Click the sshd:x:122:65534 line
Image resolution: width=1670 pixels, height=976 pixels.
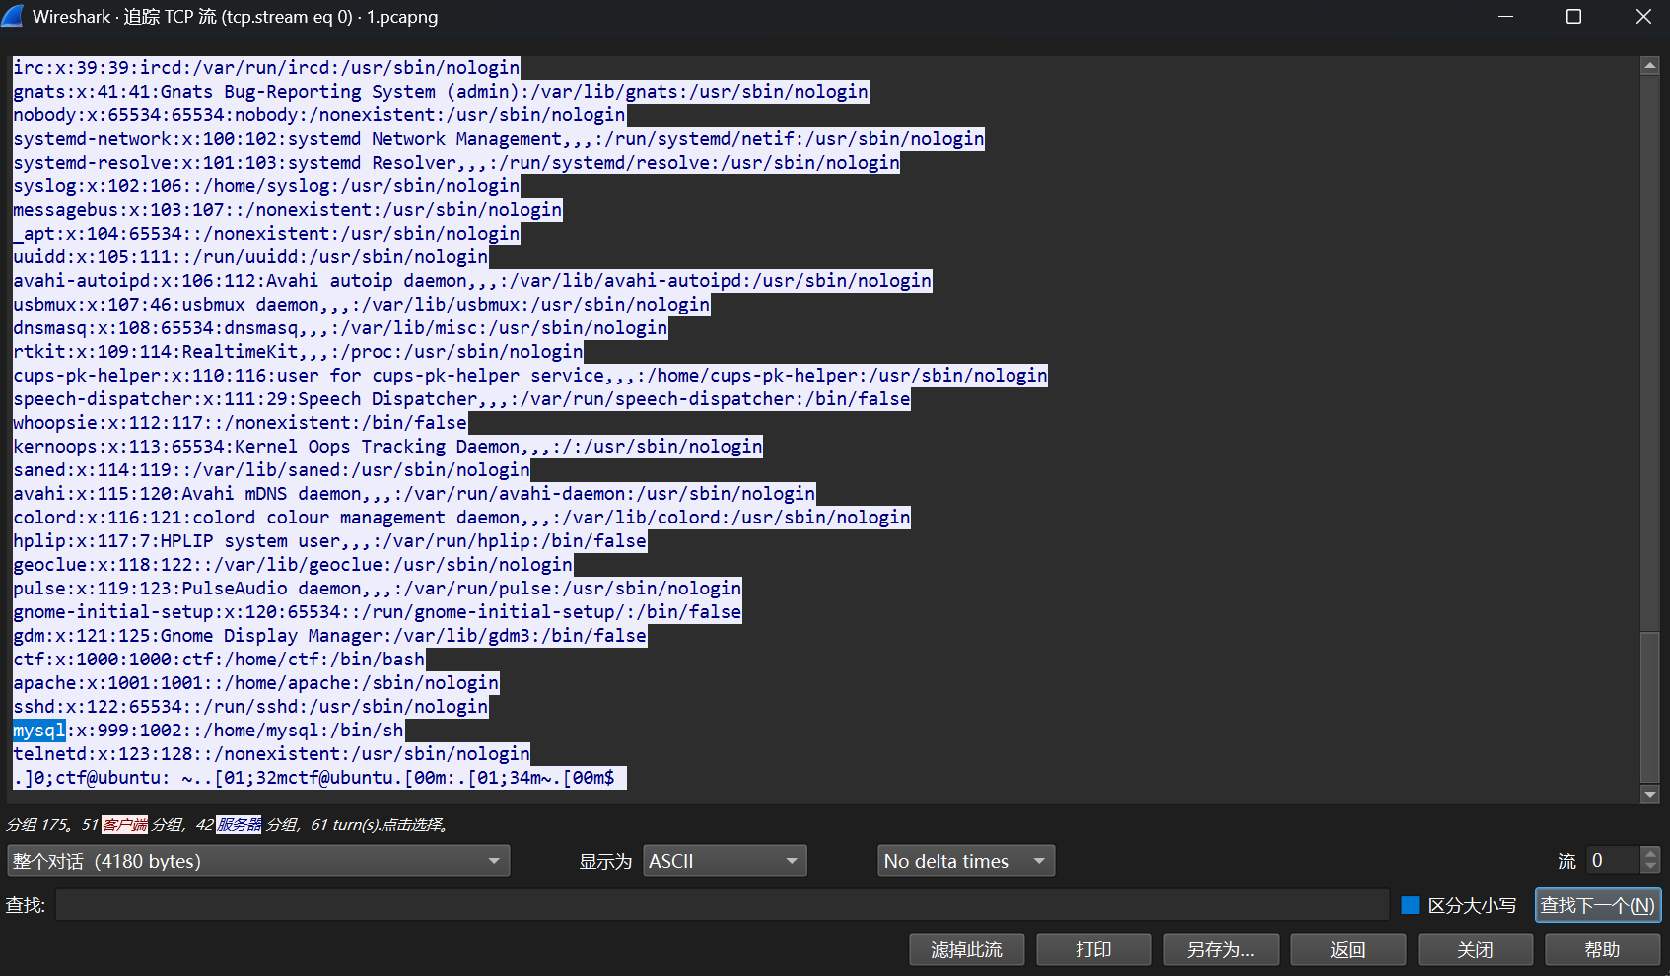pos(250,707)
